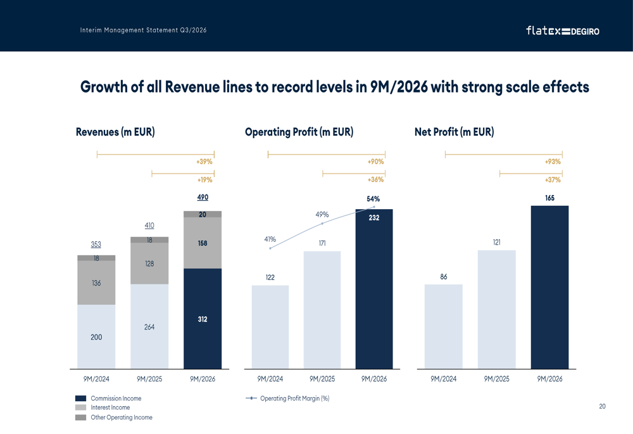The height and width of the screenshot is (434, 633).
Task: Click the 'Interest Income' legend label
Action: pos(110,408)
